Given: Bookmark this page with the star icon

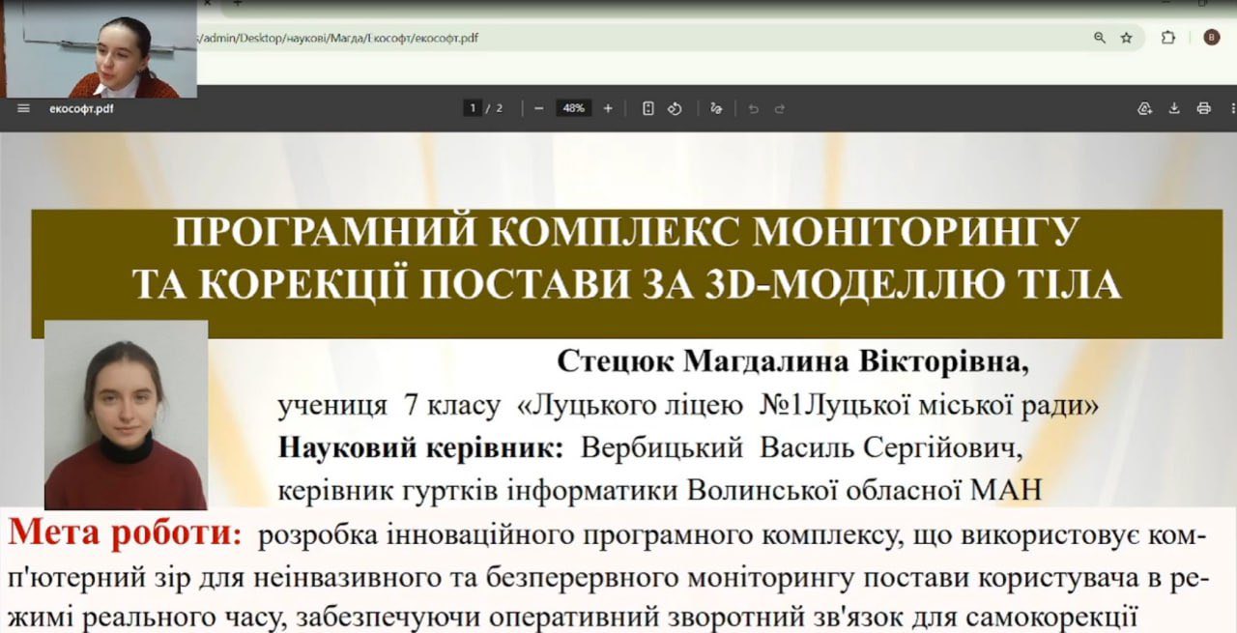Looking at the screenshot, I should [x=1126, y=38].
